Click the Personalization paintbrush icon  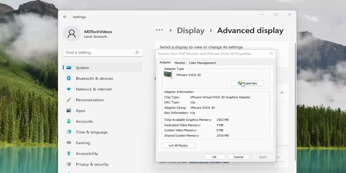pyautogui.click(x=69, y=100)
